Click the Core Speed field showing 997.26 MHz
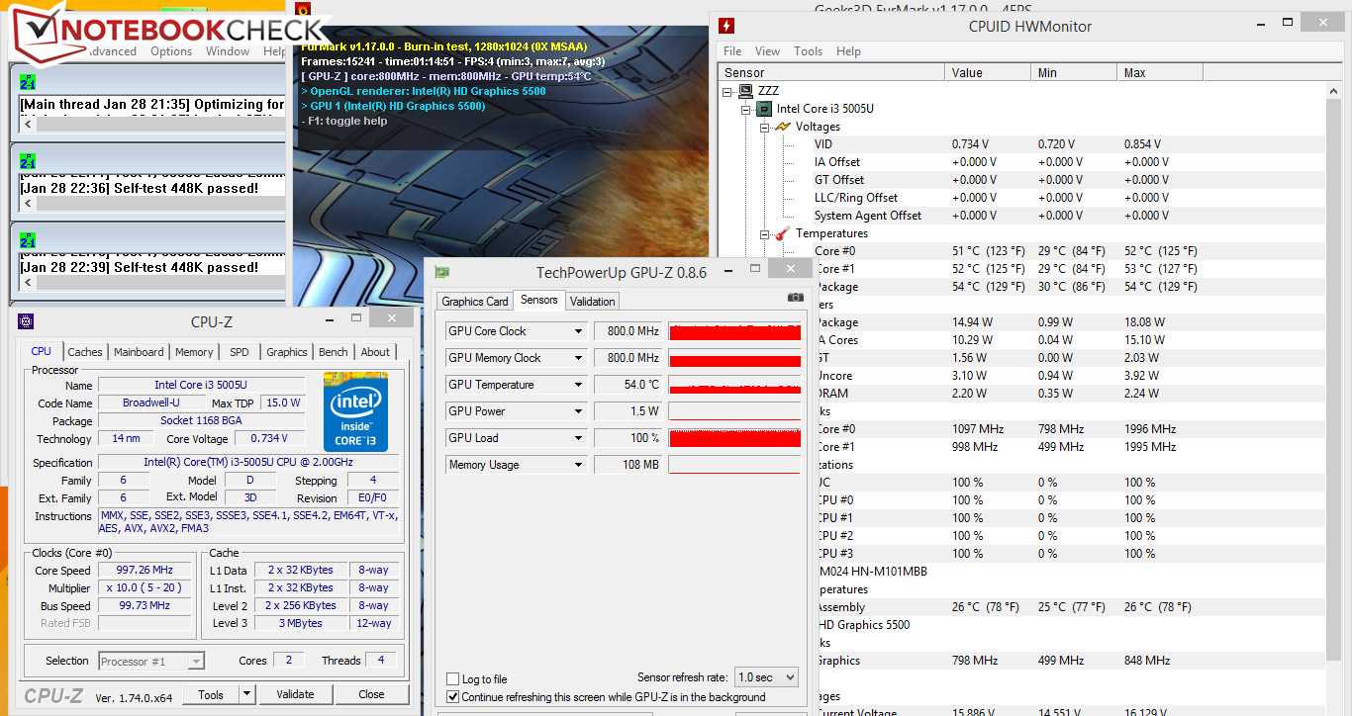The image size is (1352, 716). [145, 571]
